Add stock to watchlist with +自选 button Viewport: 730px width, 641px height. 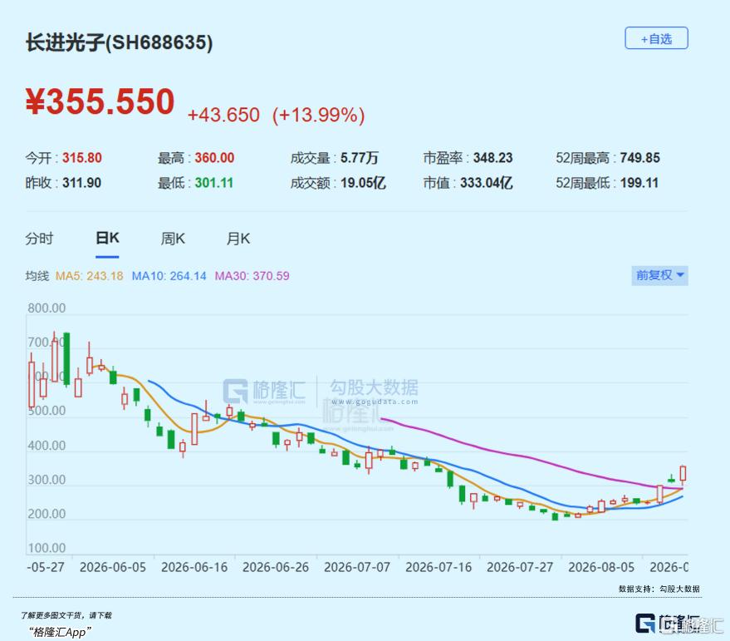656,38
